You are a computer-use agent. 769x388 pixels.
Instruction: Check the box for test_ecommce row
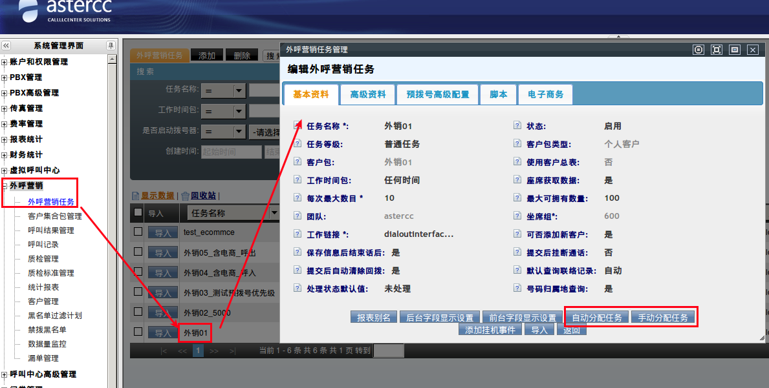pos(138,232)
